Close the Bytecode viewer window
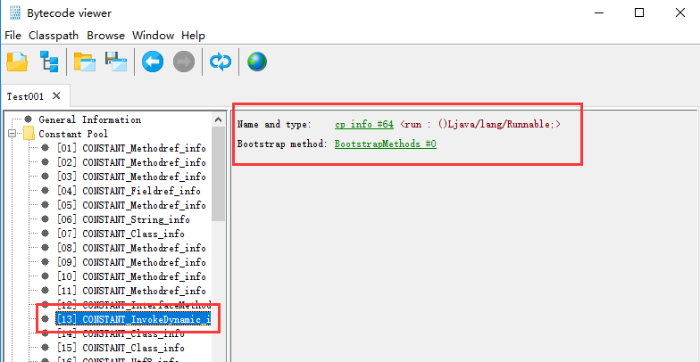700x362 pixels. click(680, 12)
